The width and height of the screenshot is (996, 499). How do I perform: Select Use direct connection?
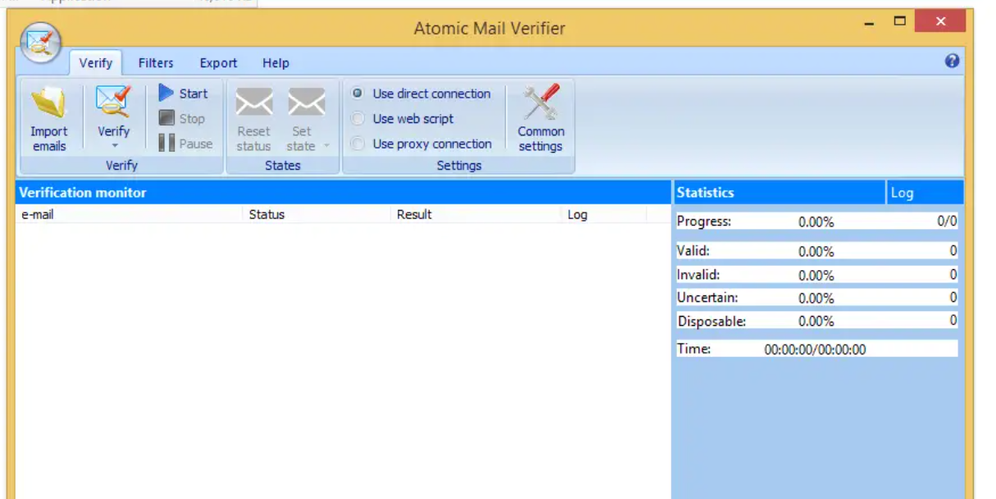358,94
